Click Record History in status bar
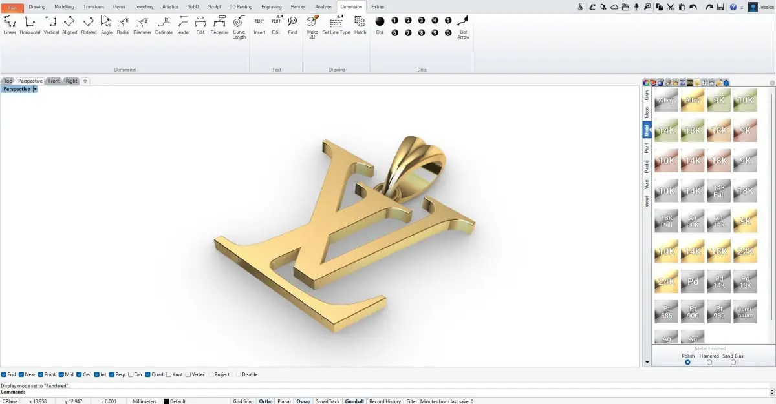 click(x=385, y=401)
